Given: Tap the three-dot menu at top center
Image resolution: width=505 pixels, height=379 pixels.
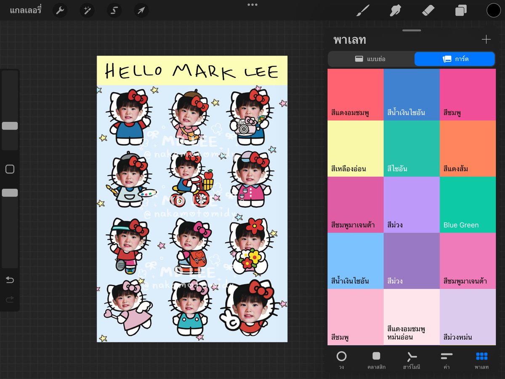Looking at the screenshot, I should [x=252, y=5].
